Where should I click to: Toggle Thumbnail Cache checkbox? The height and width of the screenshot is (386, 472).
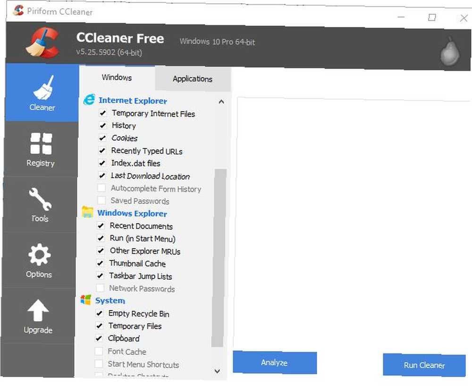pyautogui.click(x=100, y=263)
